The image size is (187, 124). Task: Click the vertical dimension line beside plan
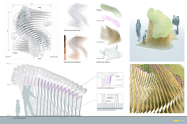coord(9,31)
